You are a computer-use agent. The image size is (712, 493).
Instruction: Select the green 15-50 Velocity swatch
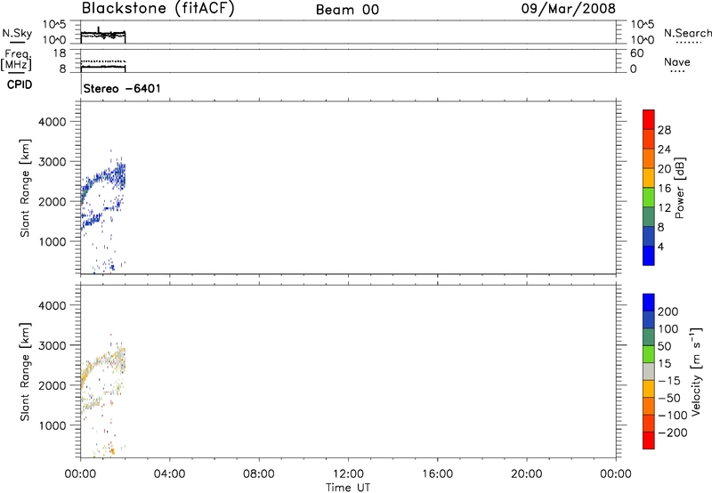coord(649,354)
